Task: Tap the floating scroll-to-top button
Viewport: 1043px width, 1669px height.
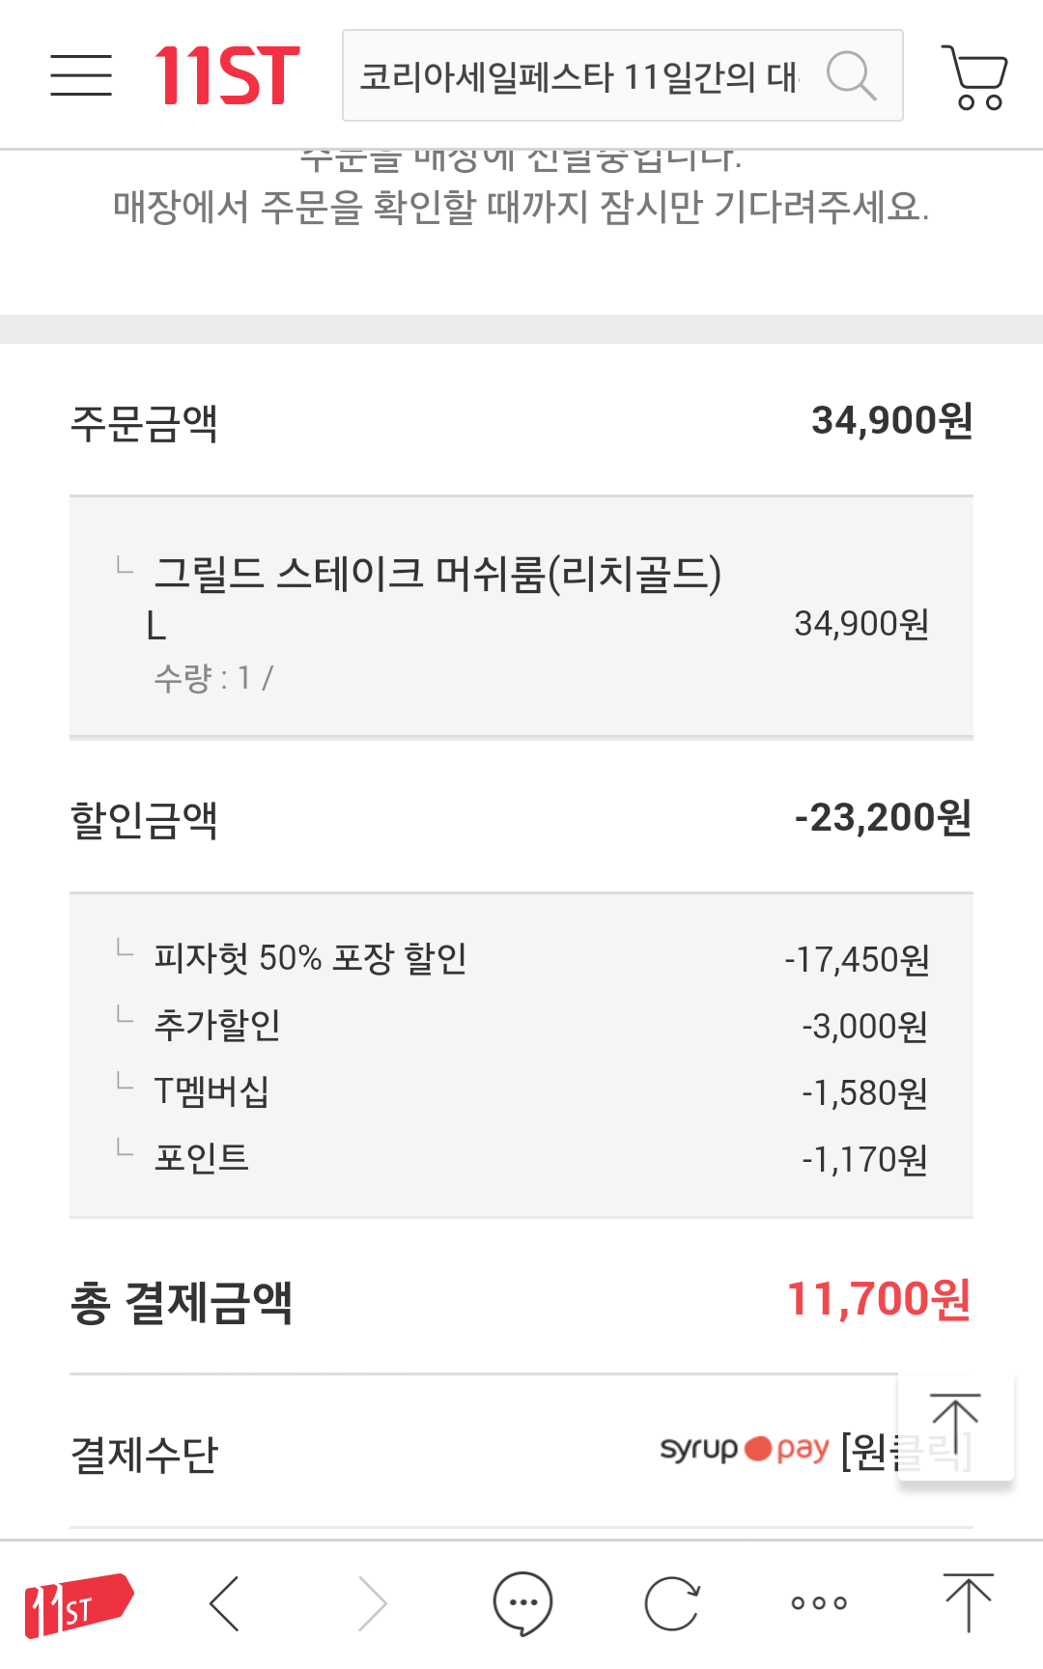Action: (955, 1427)
